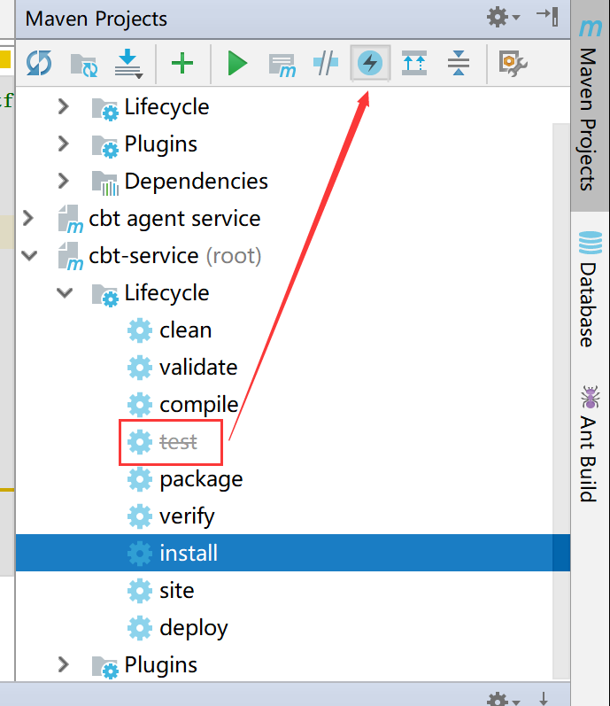Select the compile lifecycle goal
Image resolution: width=610 pixels, height=706 pixels.
click(199, 405)
